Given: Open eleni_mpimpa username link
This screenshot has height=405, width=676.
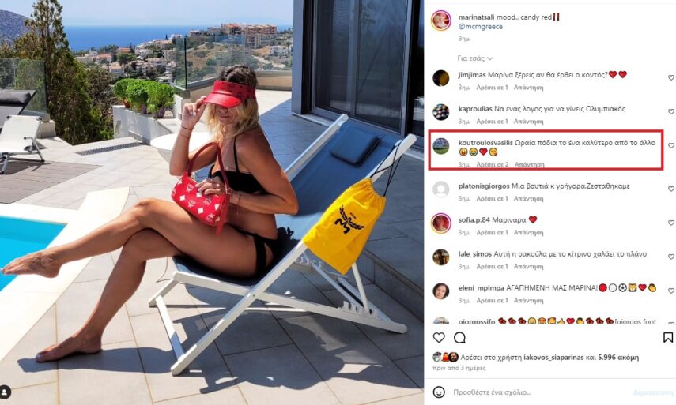Looking at the screenshot, I should click(x=481, y=288).
